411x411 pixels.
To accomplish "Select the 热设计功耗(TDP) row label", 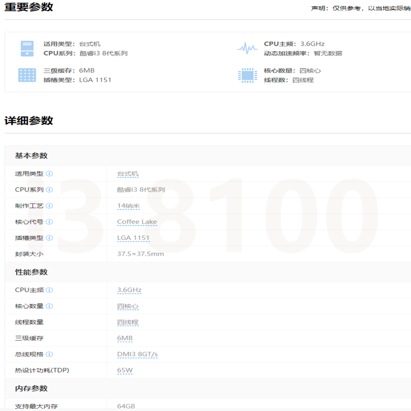I will tap(42, 370).
